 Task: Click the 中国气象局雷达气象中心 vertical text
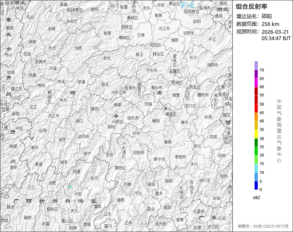click(x=279, y=131)
